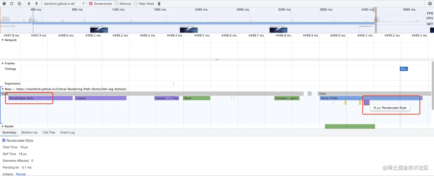
Task: Select the second Task bar above Parse HTML
Action: pyautogui.click(x=375, y=94)
